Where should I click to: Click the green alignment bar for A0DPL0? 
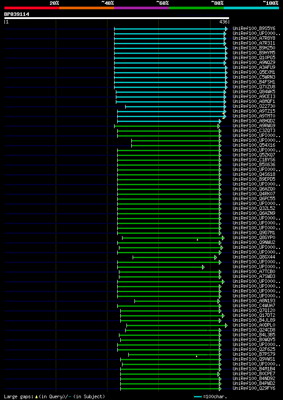pos(176,325)
